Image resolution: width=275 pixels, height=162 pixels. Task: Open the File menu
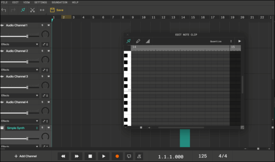pyautogui.click(x=5, y=2)
